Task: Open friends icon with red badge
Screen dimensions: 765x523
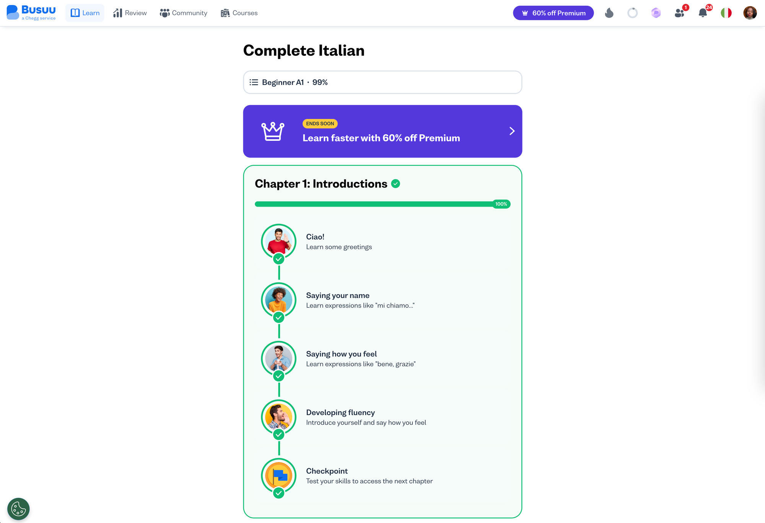Action: pyautogui.click(x=680, y=12)
